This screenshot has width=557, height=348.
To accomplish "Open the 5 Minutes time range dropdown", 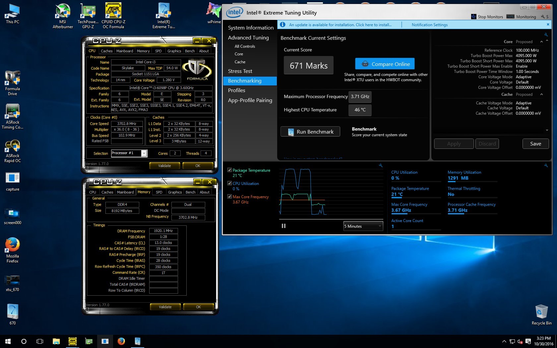I will (x=363, y=226).
